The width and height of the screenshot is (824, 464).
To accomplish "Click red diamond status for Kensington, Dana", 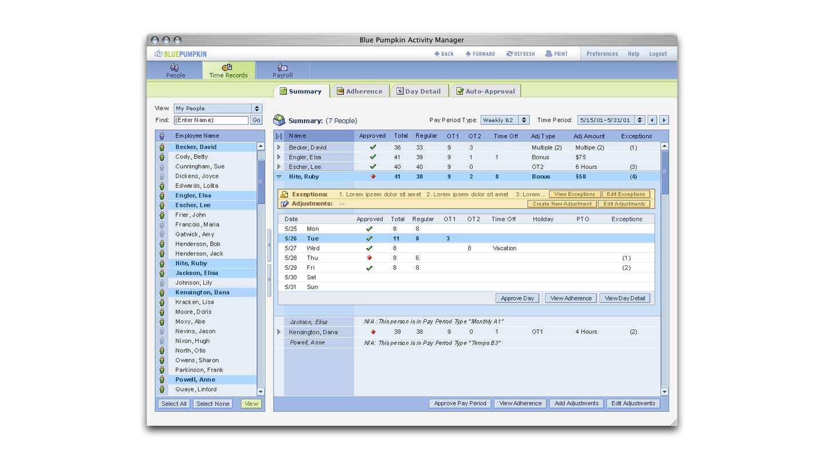I will coord(373,332).
